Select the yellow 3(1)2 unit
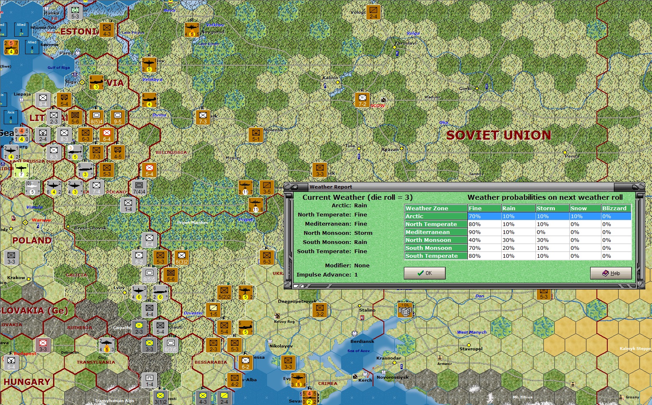652x405 pixels. [160, 397]
